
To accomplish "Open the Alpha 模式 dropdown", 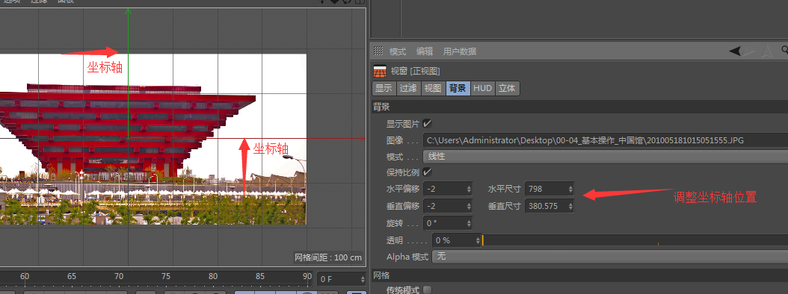I will click(610, 257).
